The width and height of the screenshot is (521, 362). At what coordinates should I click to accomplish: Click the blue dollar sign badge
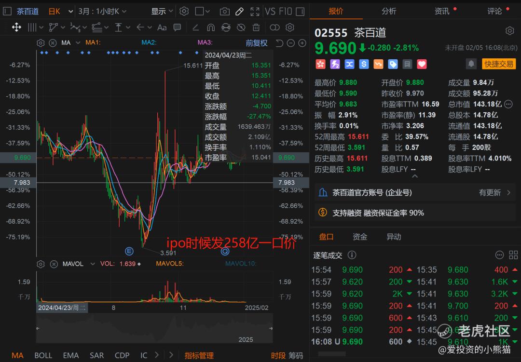(x=364, y=64)
